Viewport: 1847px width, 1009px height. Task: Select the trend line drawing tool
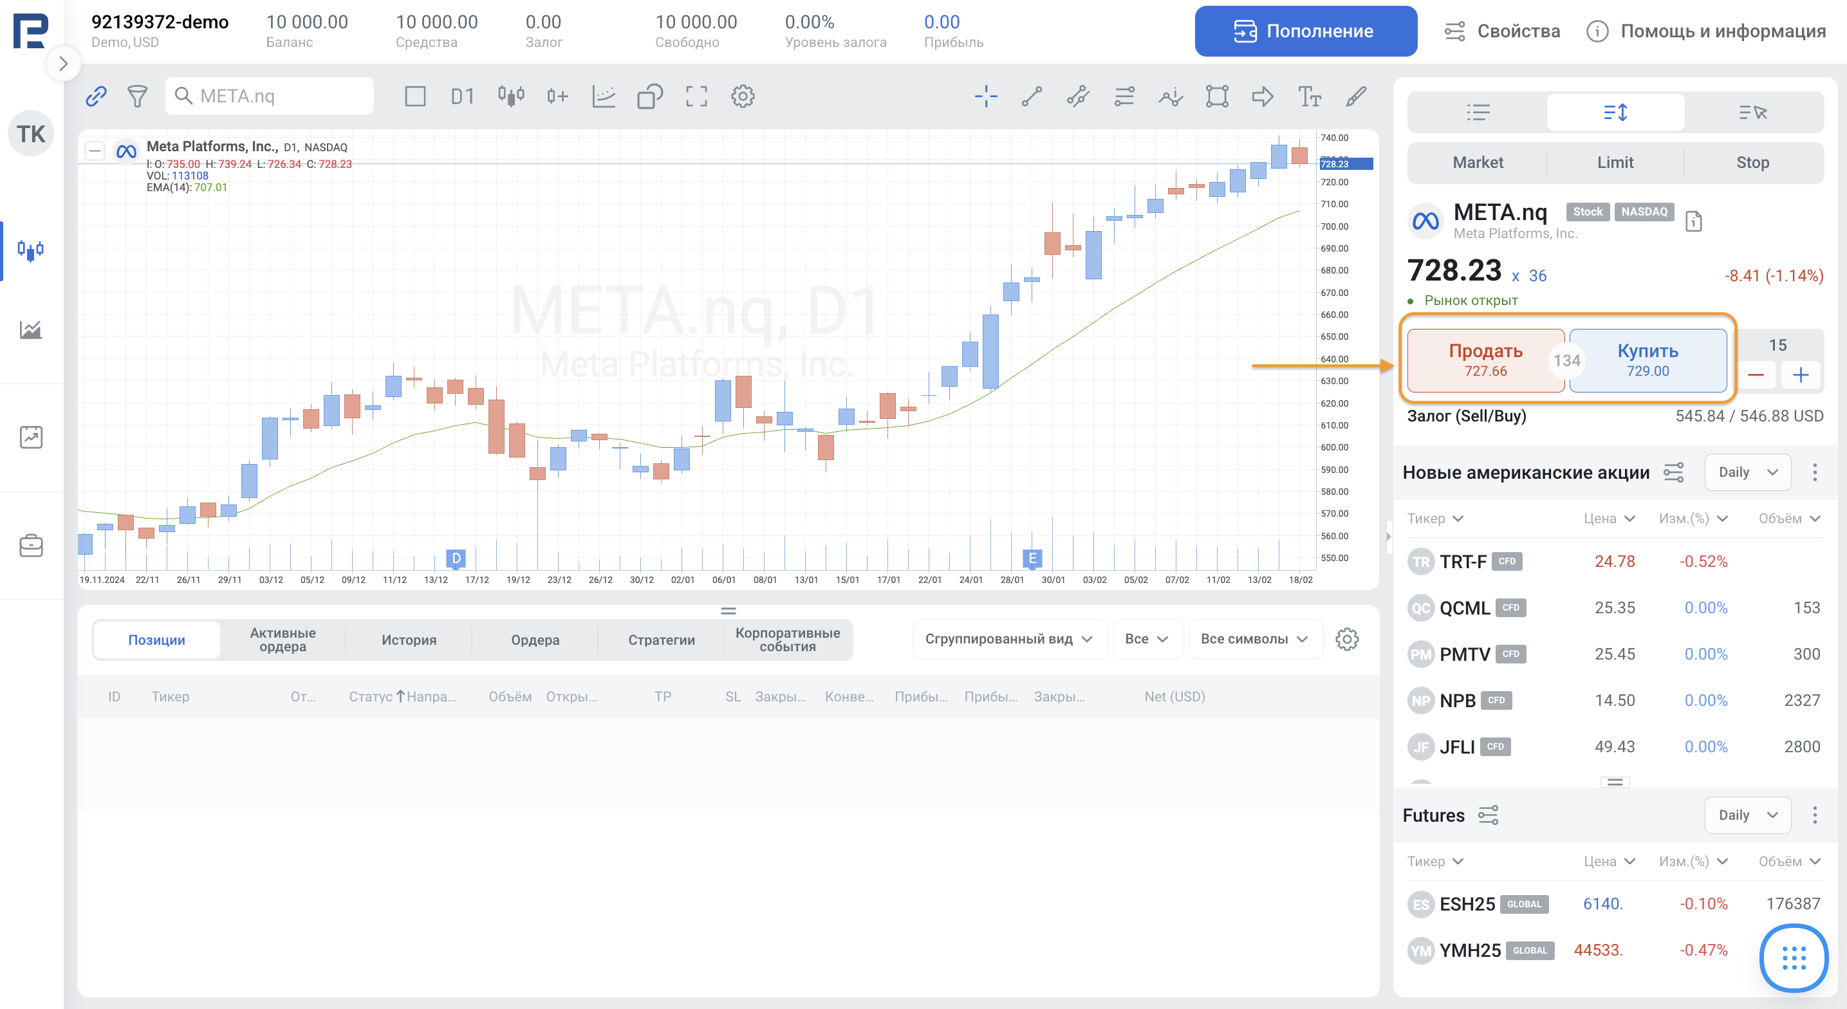(x=1032, y=96)
